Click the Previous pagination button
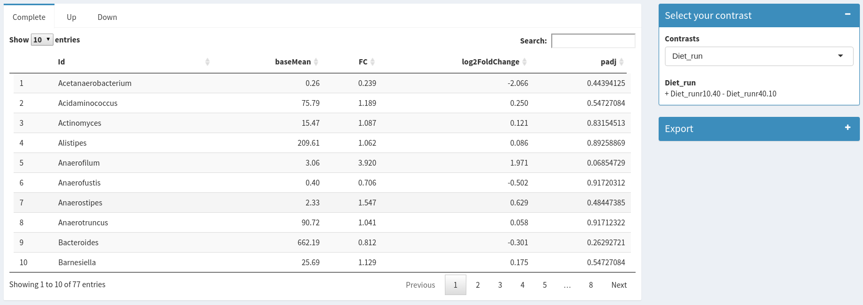This screenshot has width=863, height=305. pos(420,285)
